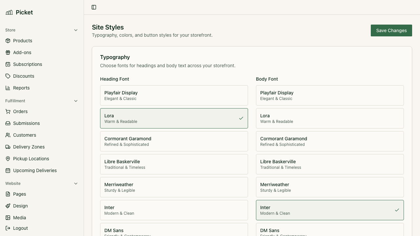Click the selected Lora heading font
The image size is (420, 236).
(174, 118)
